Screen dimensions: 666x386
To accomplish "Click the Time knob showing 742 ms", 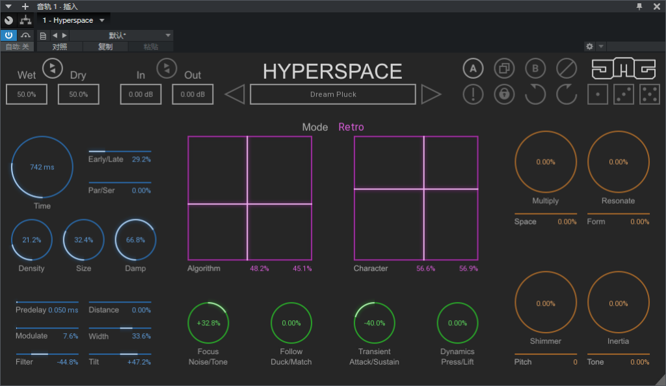I will point(42,167).
